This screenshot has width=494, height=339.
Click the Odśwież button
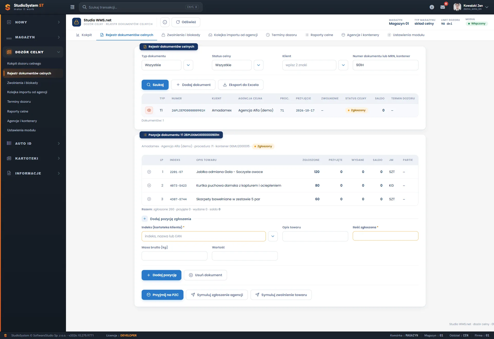(x=186, y=22)
